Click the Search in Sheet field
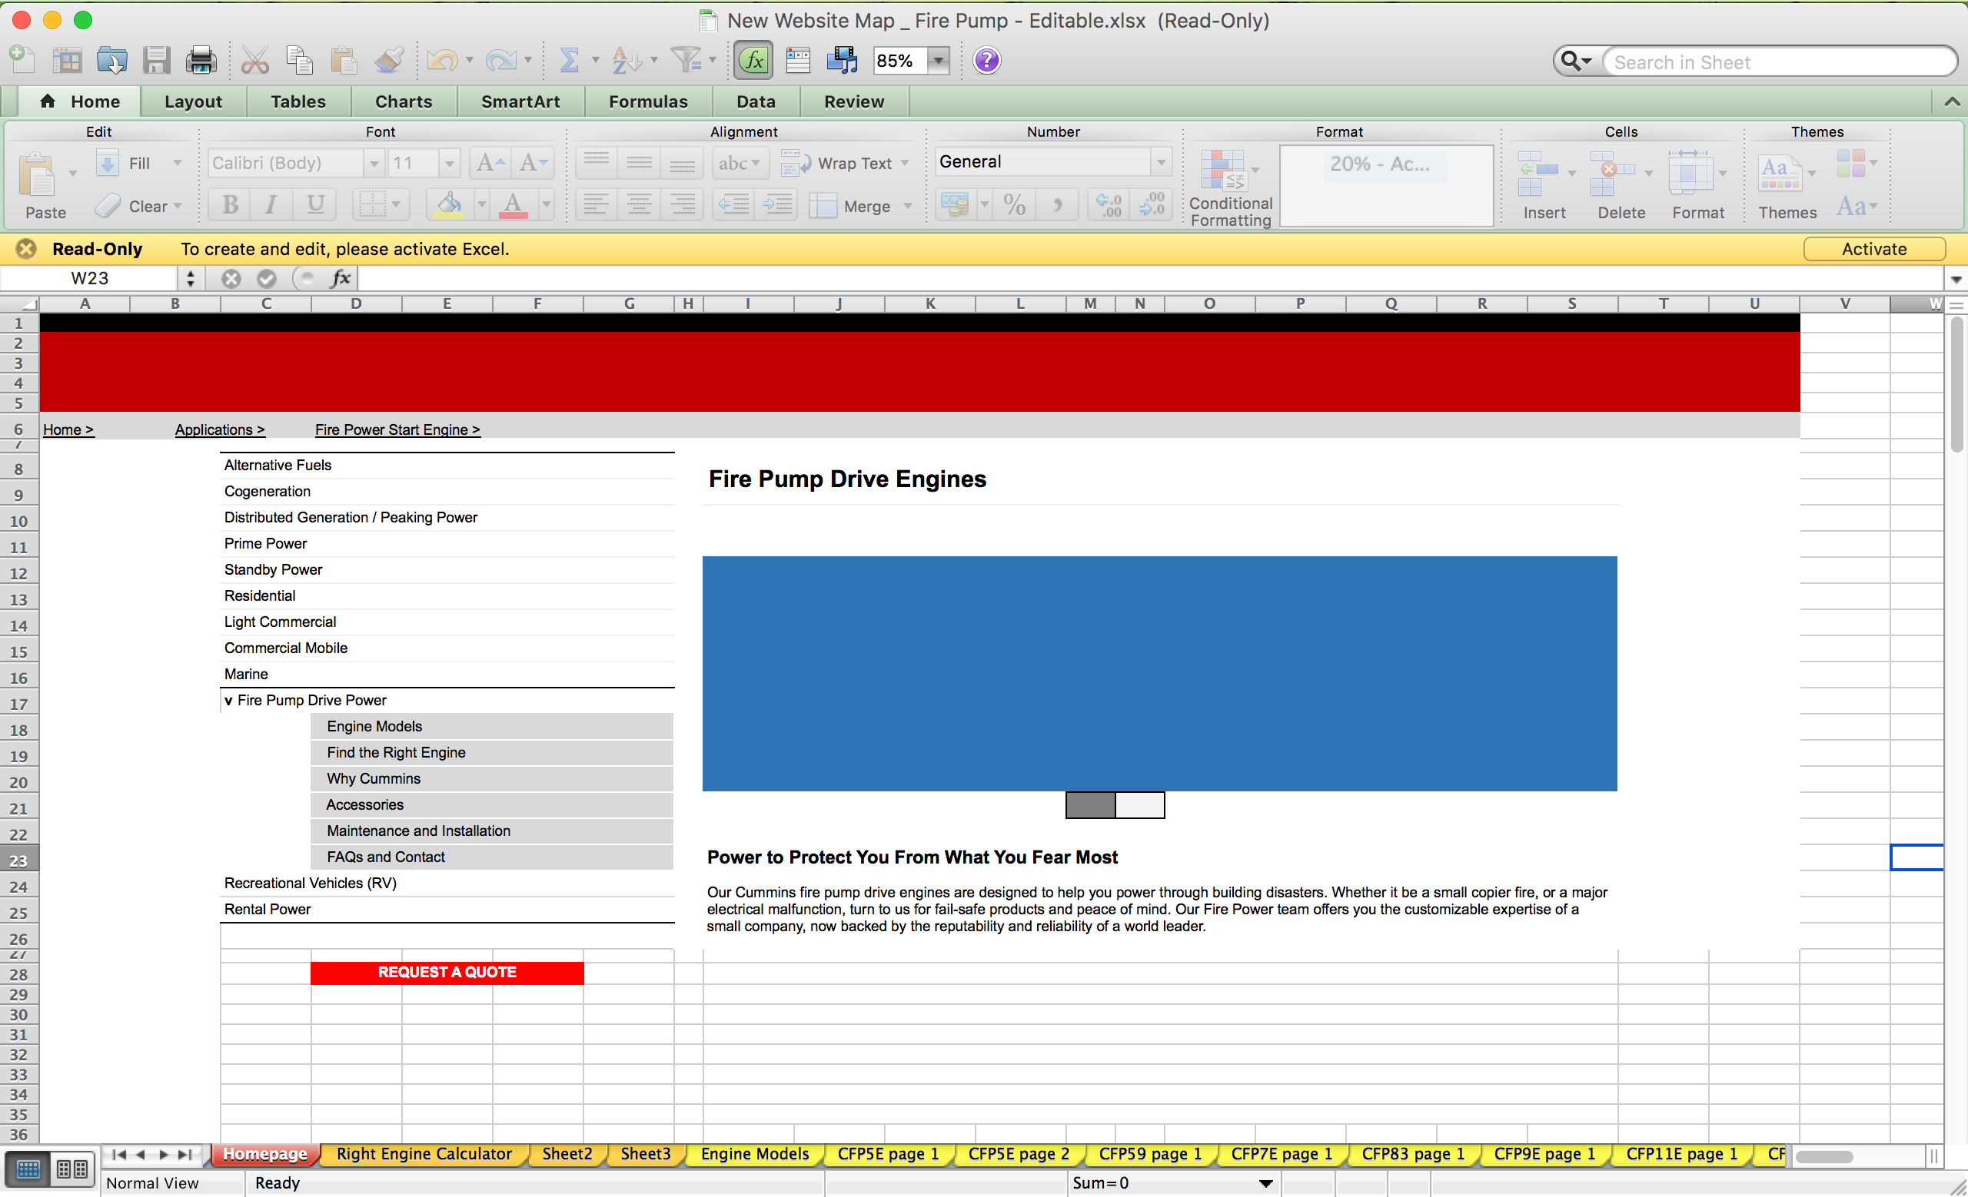This screenshot has width=1968, height=1197. 1780,62
